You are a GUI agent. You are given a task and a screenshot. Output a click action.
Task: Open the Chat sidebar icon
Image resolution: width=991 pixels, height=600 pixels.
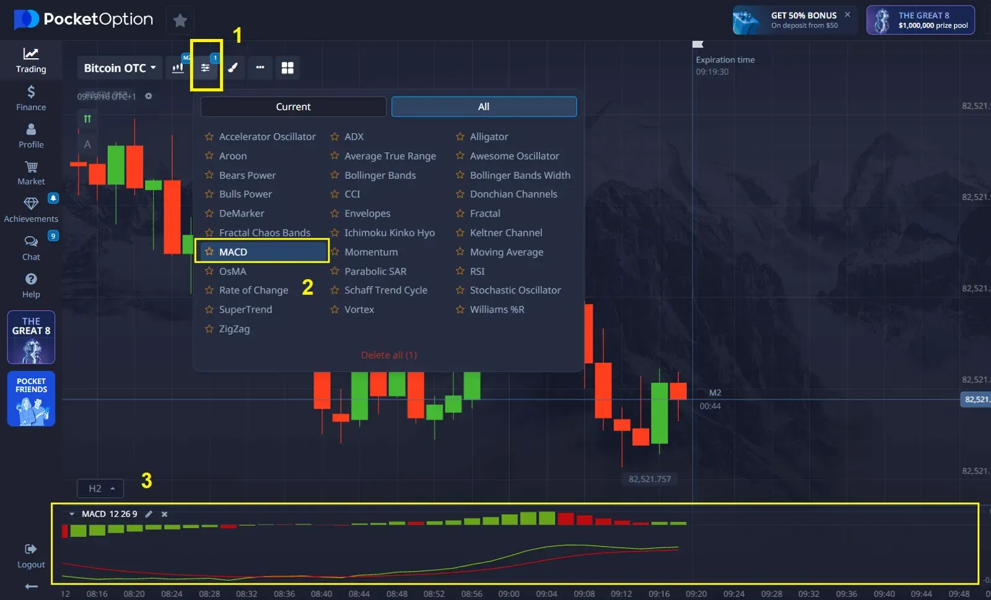pyautogui.click(x=31, y=247)
